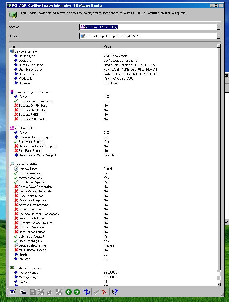The height and width of the screenshot is (302, 229).
Task: Select the New Capability List row
Action: pos(113,241)
